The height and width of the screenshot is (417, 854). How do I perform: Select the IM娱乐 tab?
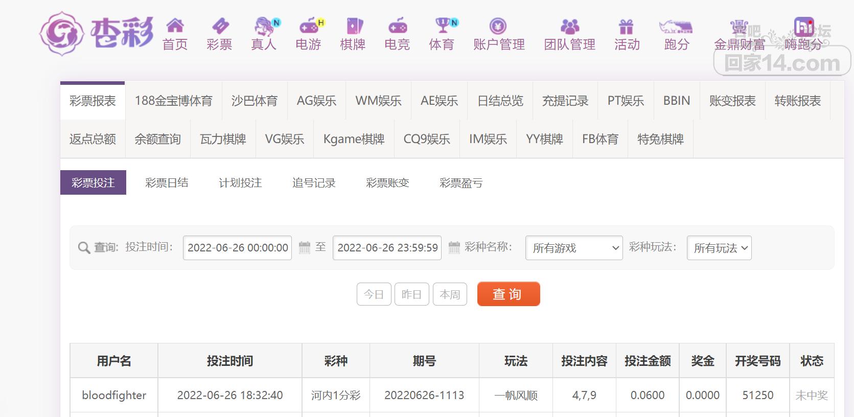pos(488,139)
